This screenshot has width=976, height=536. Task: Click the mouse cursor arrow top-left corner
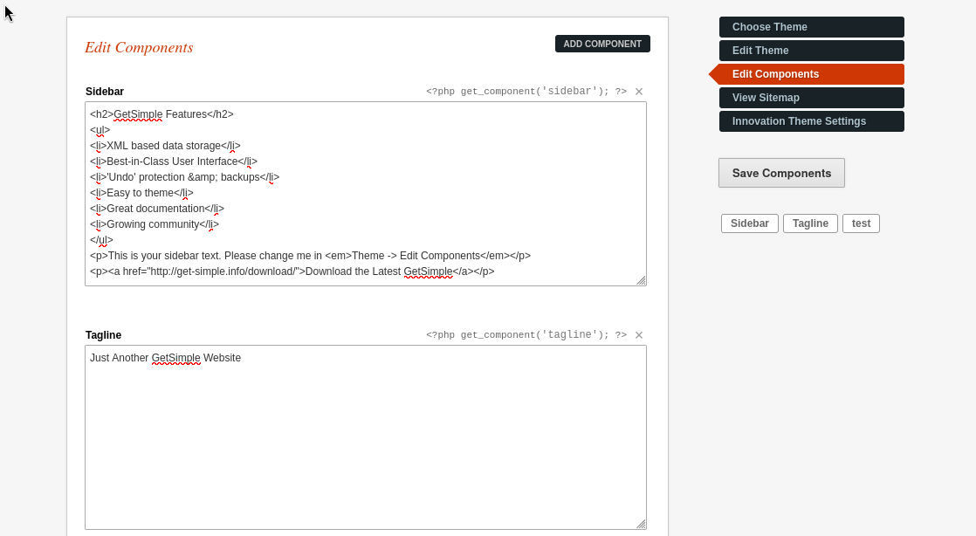coord(8,12)
